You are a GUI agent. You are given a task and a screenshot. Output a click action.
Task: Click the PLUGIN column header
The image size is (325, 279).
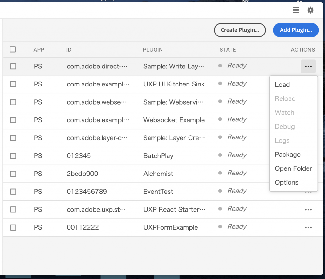(153, 50)
